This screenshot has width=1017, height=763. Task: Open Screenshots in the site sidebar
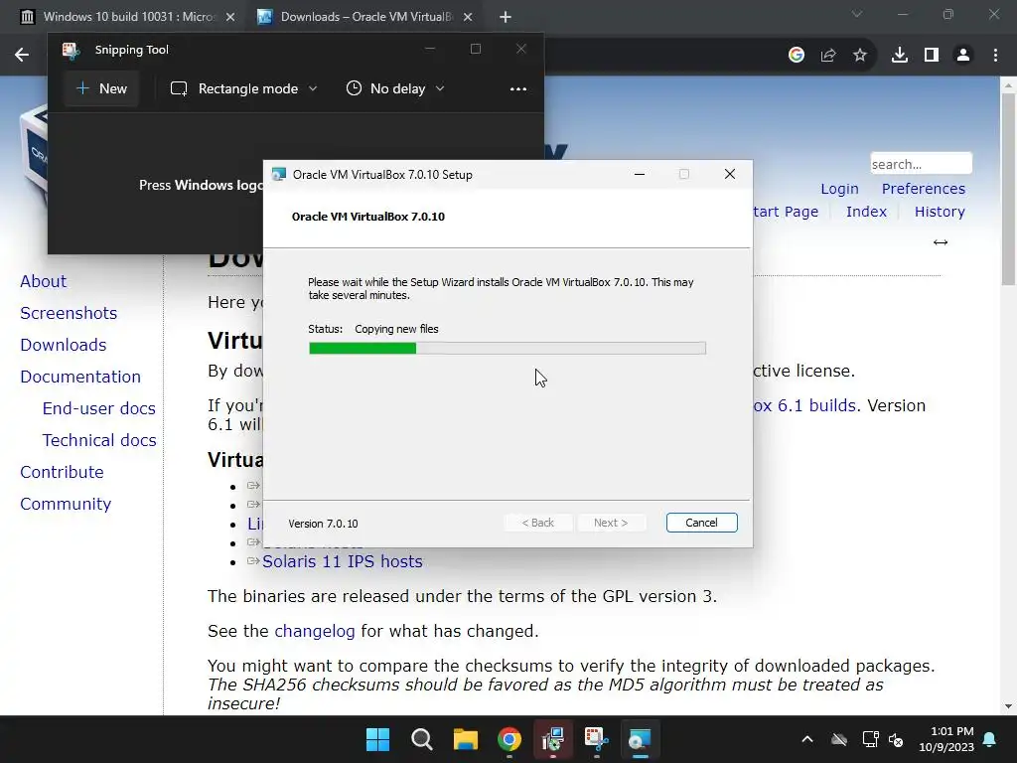(x=69, y=313)
